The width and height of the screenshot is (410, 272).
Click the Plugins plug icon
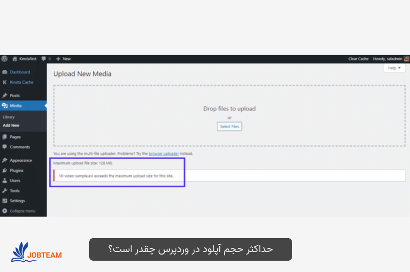(x=5, y=170)
